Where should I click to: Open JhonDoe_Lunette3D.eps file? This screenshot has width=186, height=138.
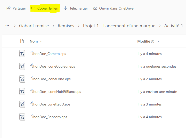click(51, 104)
